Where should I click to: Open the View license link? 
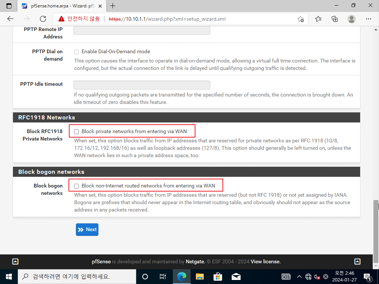pyautogui.click(x=266, y=261)
